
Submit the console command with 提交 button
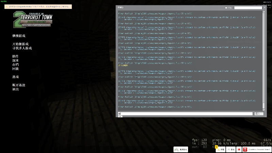[259, 114]
